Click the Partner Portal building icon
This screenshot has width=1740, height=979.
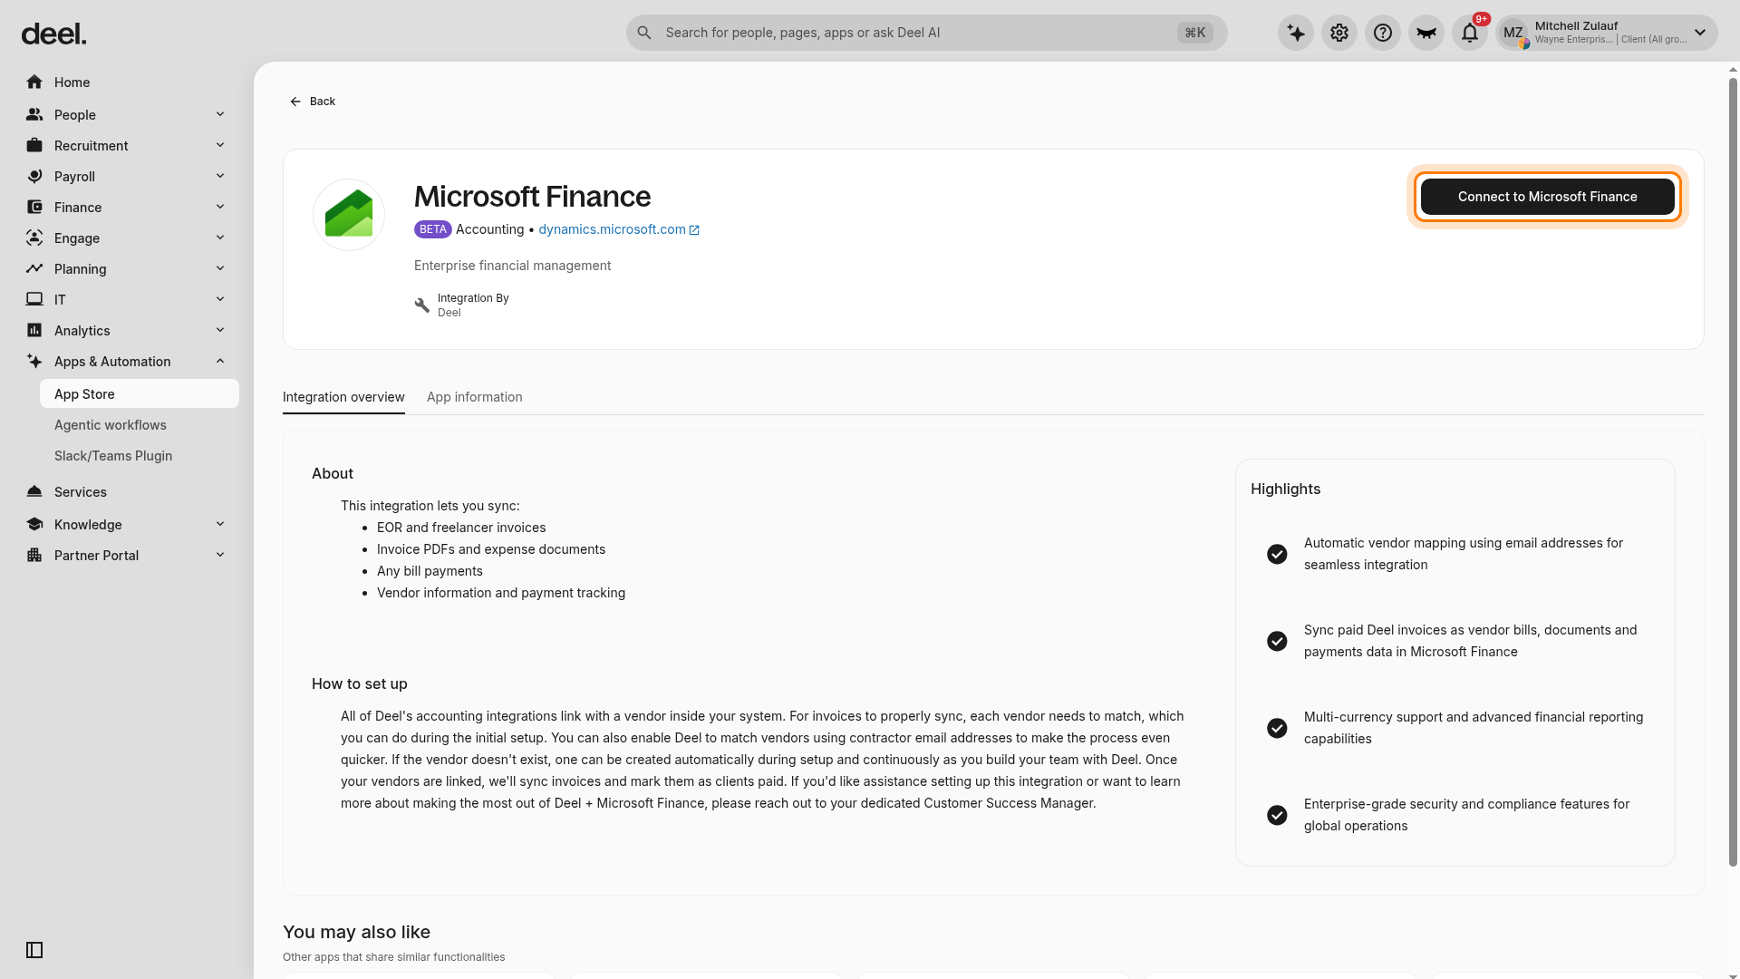coord(34,556)
